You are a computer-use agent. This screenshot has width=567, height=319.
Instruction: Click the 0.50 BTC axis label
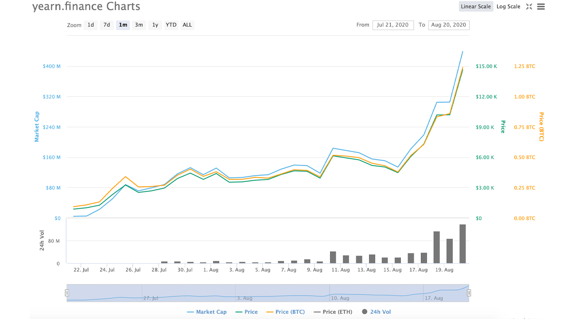coord(524,157)
